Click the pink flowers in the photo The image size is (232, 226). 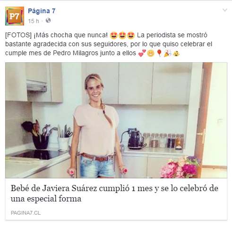coord(180,168)
